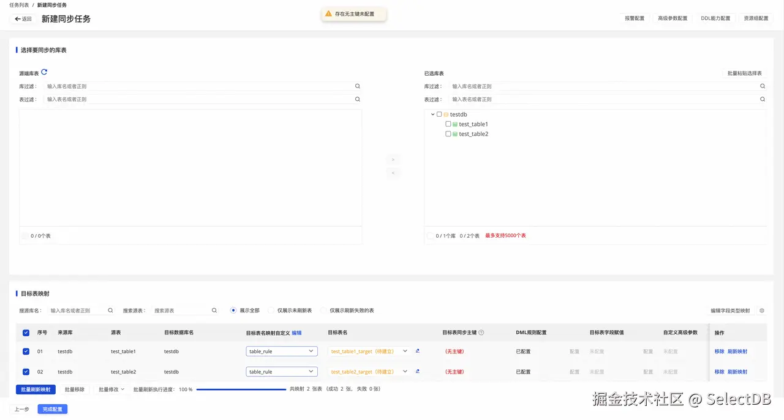Move tables right with > arrow button
Image resolution: width=784 pixels, height=420 pixels.
pyautogui.click(x=393, y=160)
